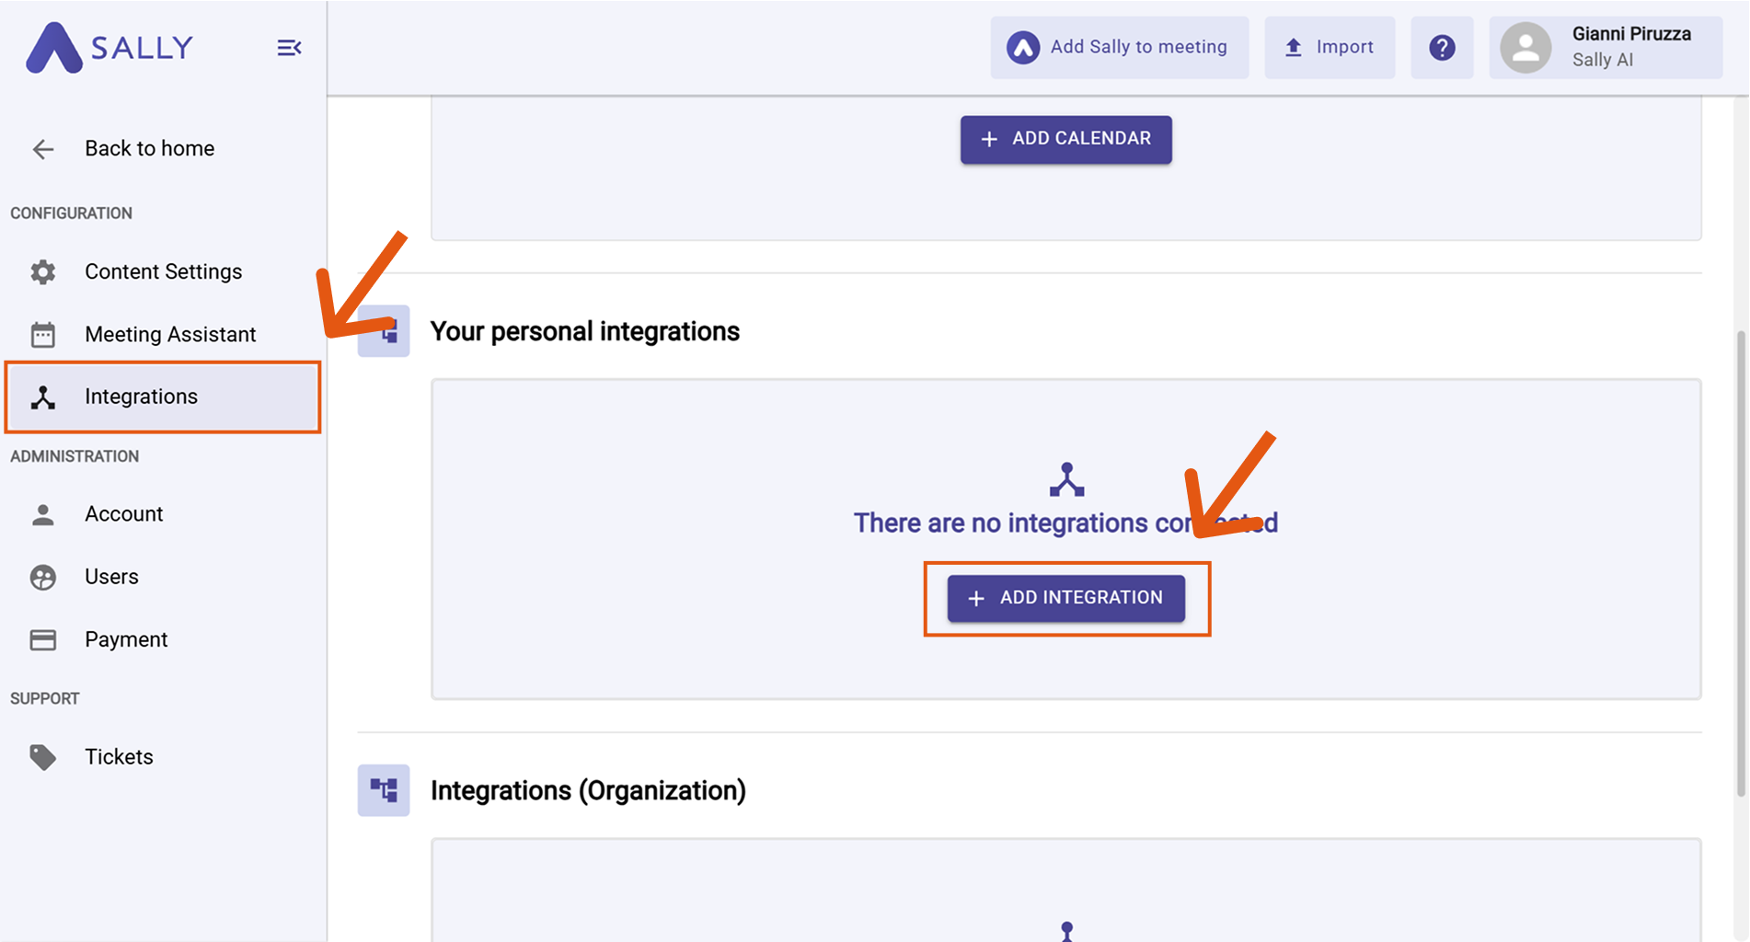
Task: Open the help question mark icon
Action: click(1442, 47)
